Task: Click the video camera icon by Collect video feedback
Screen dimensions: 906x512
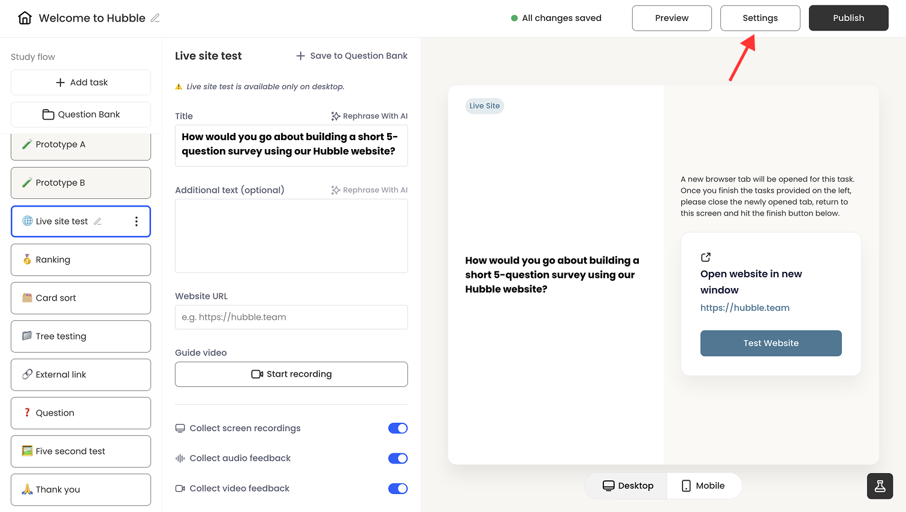Action: pos(180,489)
